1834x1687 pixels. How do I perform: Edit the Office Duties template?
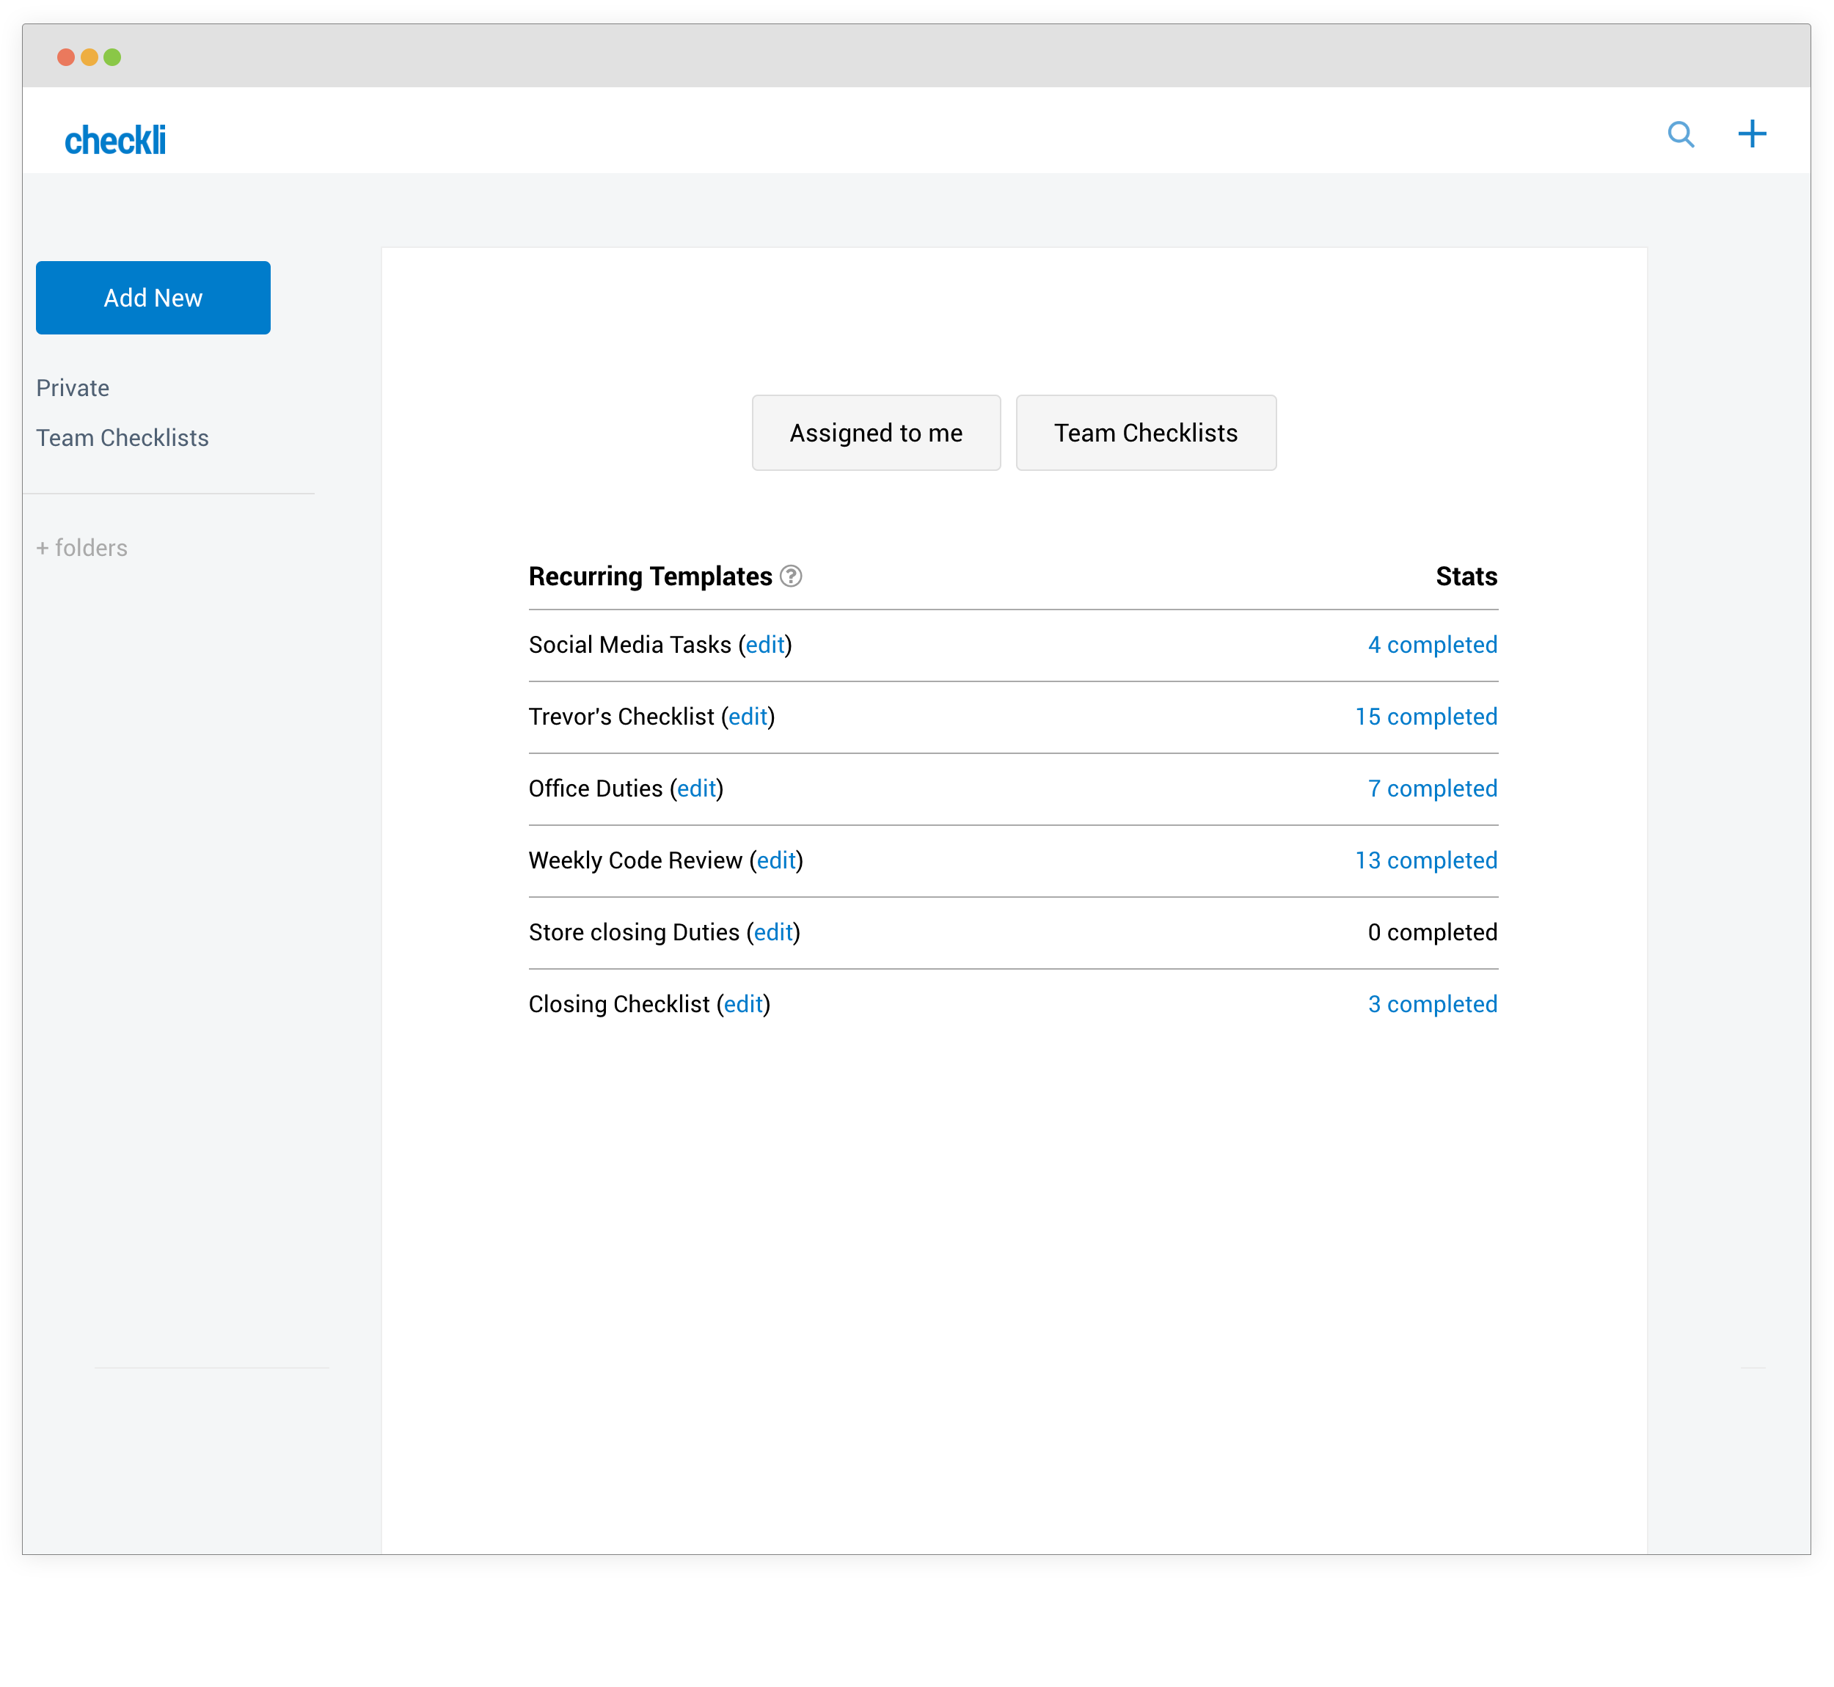pos(696,788)
